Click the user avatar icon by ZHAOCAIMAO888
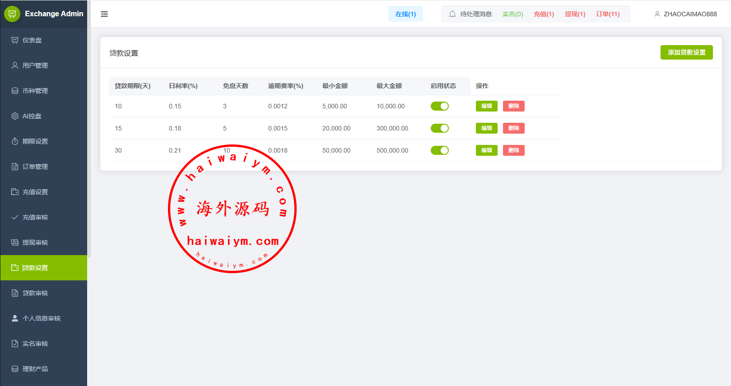Screen dimensions: 731x386 (657, 14)
